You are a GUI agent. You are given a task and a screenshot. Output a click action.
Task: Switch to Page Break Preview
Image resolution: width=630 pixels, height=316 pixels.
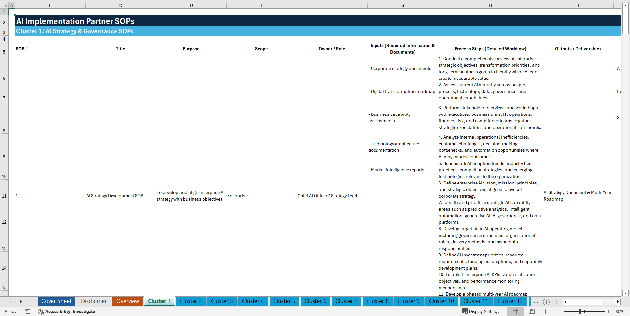(x=548, y=311)
